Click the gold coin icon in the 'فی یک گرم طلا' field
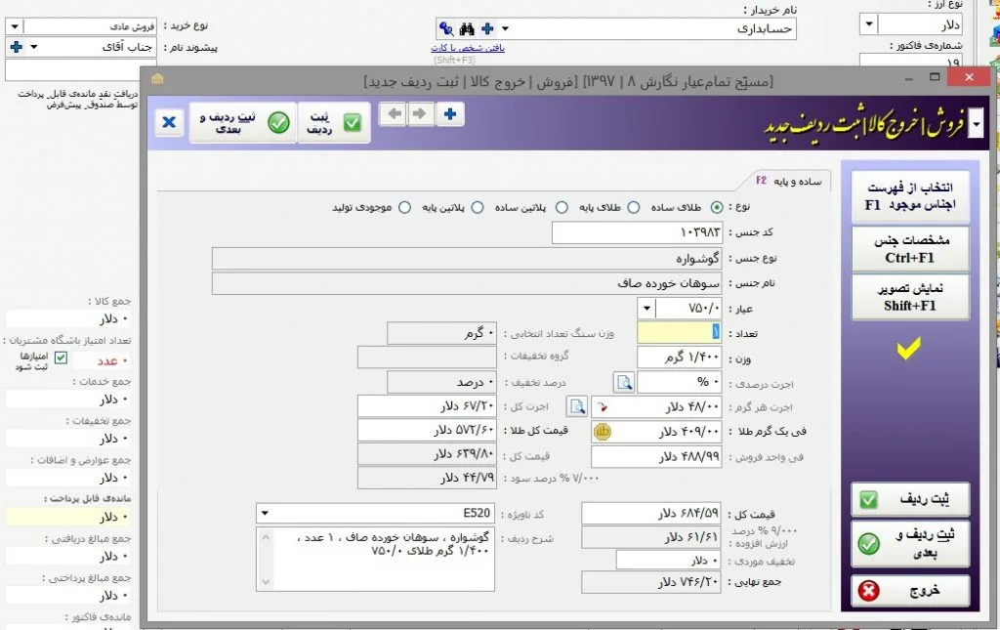Screen dimensions: 1000x630 pyautogui.click(x=602, y=432)
